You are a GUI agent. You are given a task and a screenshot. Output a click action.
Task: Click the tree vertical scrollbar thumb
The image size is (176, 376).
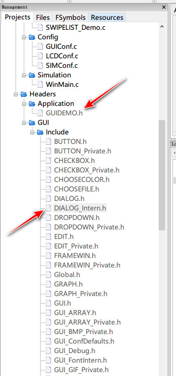pos(162,175)
